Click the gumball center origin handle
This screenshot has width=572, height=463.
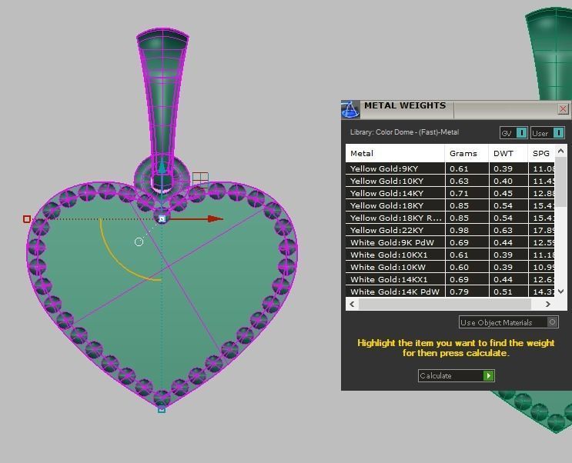pos(162,218)
